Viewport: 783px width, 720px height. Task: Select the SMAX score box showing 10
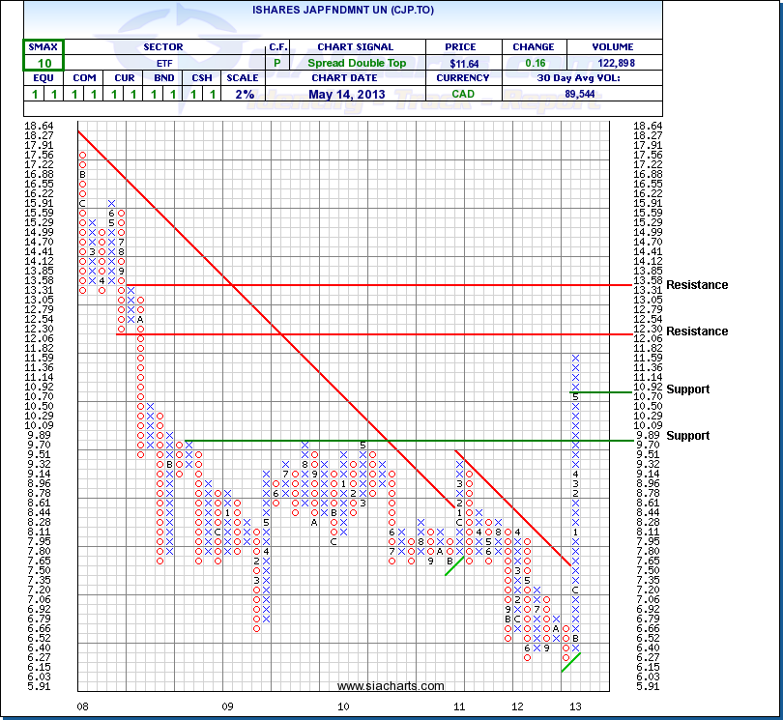click(x=44, y=62)
